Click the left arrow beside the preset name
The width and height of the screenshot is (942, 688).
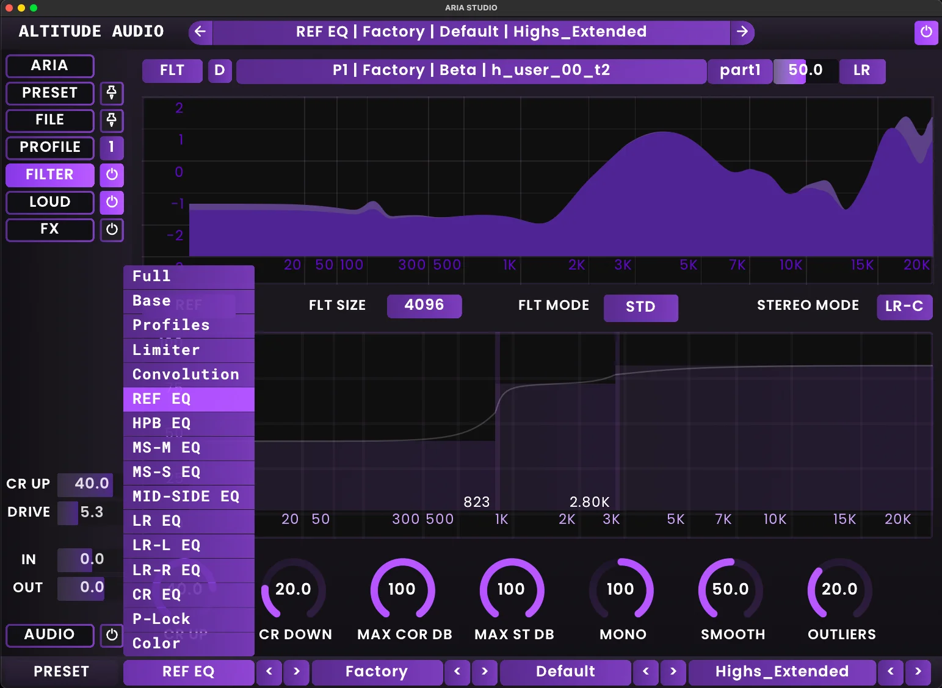pyautogui.click(x=200, y=32)
